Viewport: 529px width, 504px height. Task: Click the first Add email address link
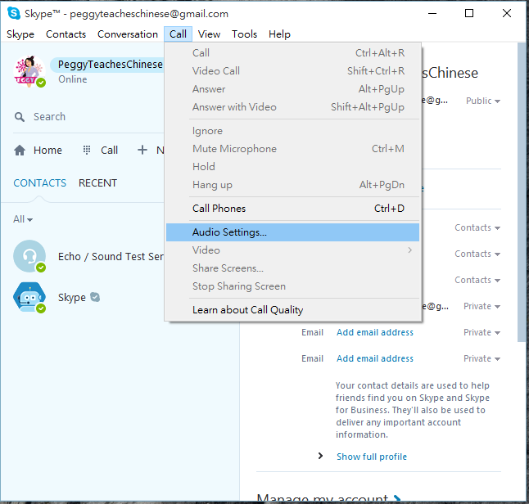pyautogui.click(x=375, y=332)
